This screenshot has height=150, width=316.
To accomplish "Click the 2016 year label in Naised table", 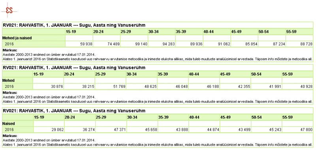I will pos(9,130).
